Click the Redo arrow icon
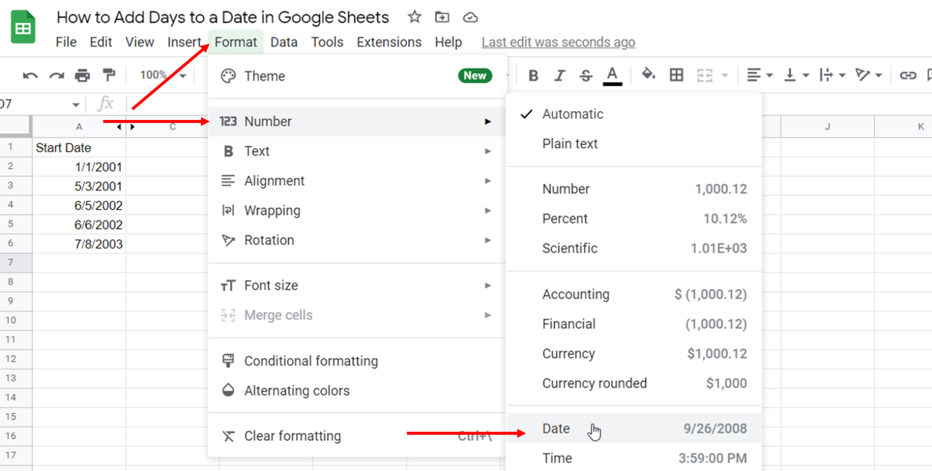The width and height of the screenshot is (932, 471). 56,76
